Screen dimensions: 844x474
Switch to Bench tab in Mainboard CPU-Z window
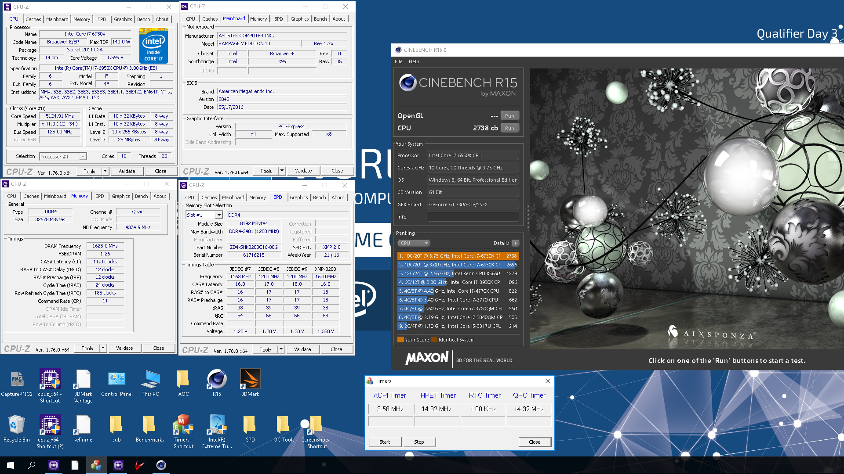coord(320,19)
